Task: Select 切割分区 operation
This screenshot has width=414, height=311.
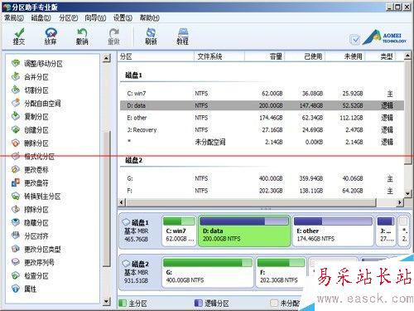Action: 30,90
